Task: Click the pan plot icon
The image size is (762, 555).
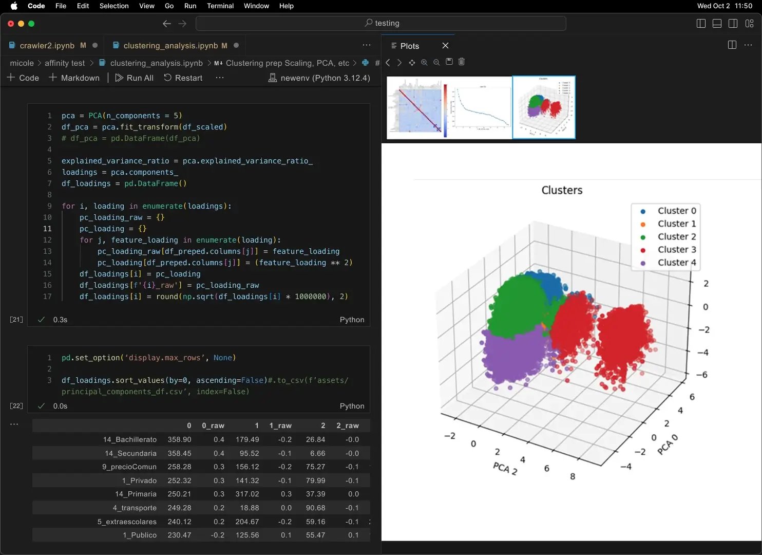Action: coord(412,62)
